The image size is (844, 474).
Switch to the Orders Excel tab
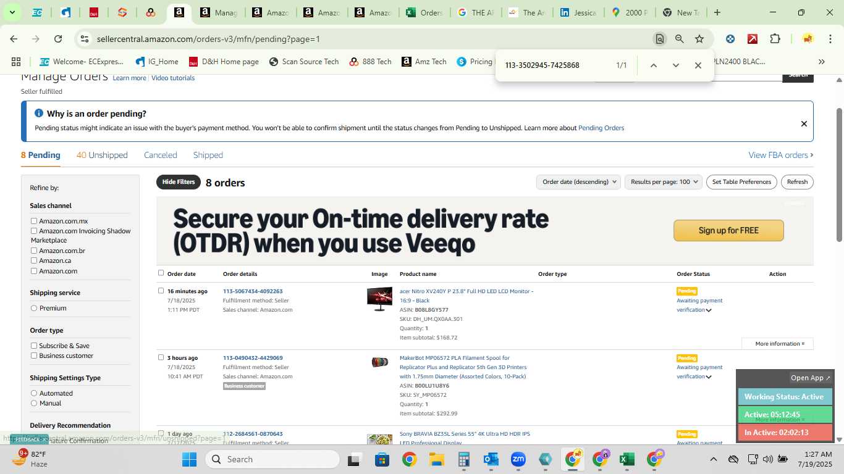click(x=424, y=12)
